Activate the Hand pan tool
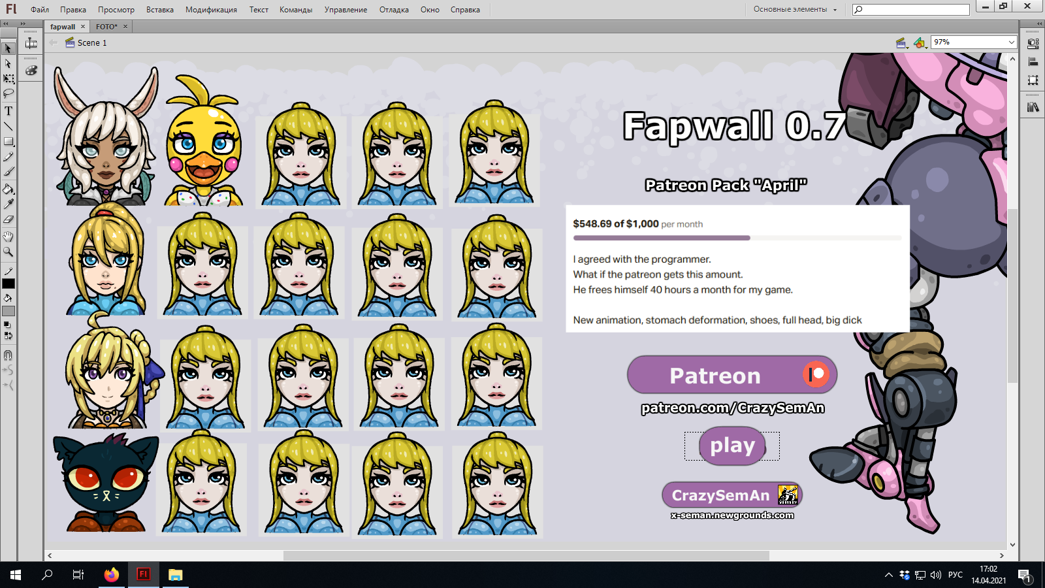The height and width of the screenshot is (588, 1045). 8,237
